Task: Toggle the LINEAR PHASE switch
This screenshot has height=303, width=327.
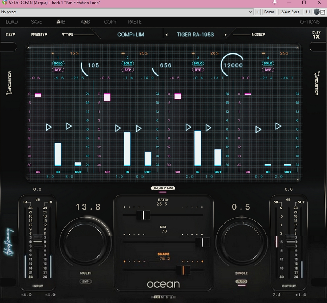Action: coord(163,188)
